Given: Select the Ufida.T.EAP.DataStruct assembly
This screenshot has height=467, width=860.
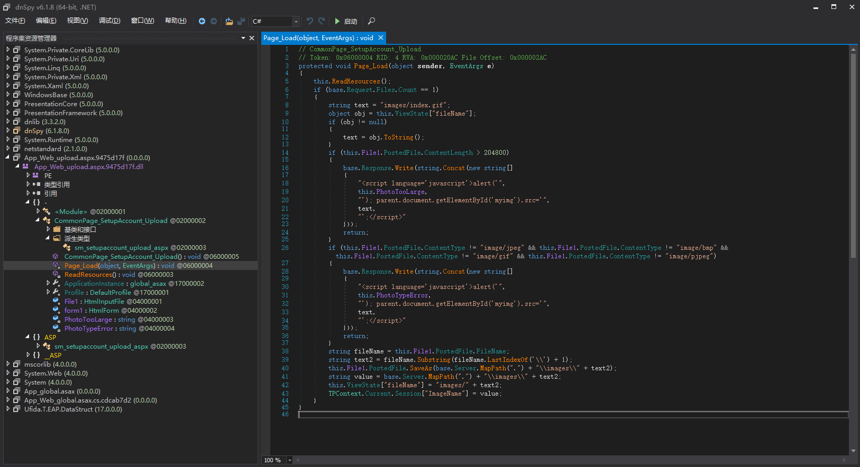Looking at the screenshot, I should click(x=73, y=409).
